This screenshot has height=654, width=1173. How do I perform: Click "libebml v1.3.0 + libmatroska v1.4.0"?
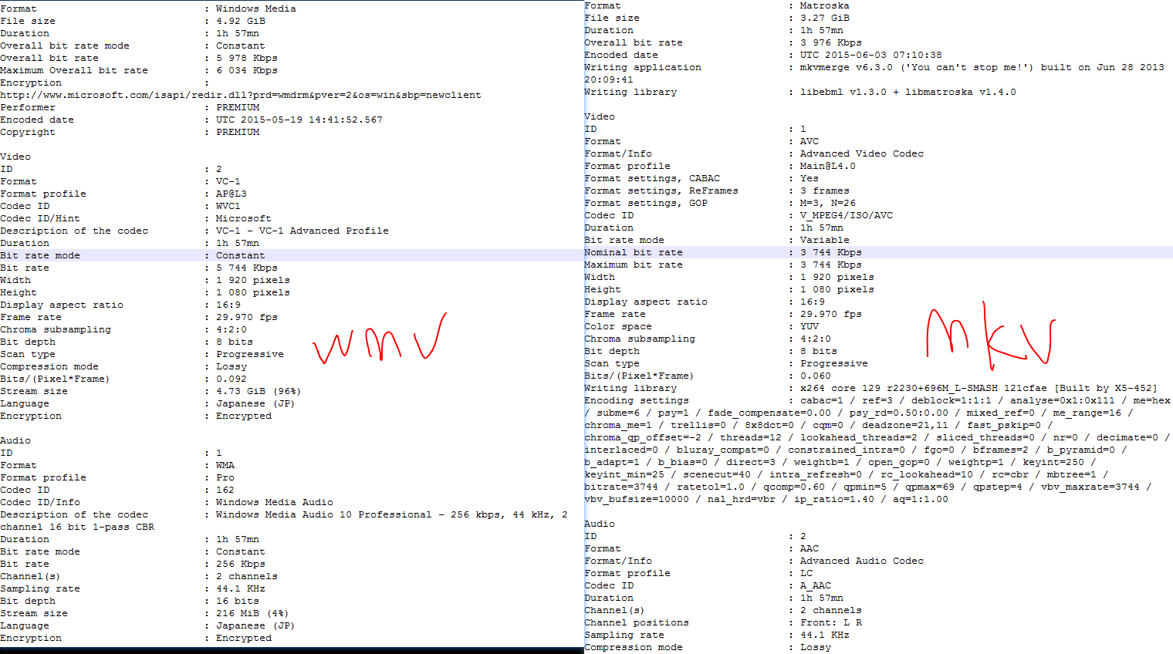tap(908, 92)
